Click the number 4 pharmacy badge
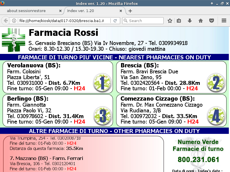Screen dimensions: 230x172 pyautogui.click(x=216, y=116)
